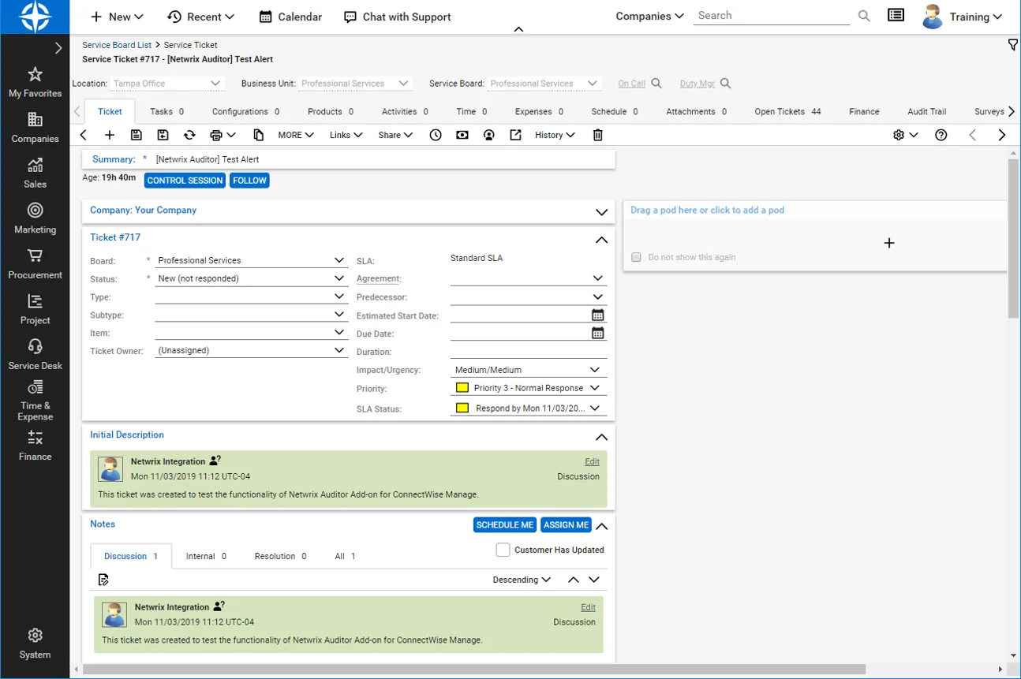Collapse the Initial Description section
Image resolution: width=1021 pixels, height=679 pixels.
(601, 437)
